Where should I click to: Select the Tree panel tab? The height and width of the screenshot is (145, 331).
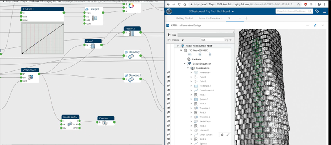(x=172, y=35)
